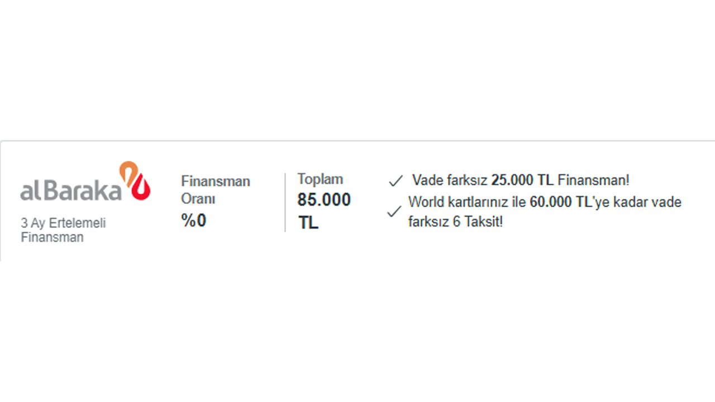Click the checkmark beside World kartlarınız offer
Image resolution: width=715 pixels, height=402 pixels.
[x=394, y=212]
